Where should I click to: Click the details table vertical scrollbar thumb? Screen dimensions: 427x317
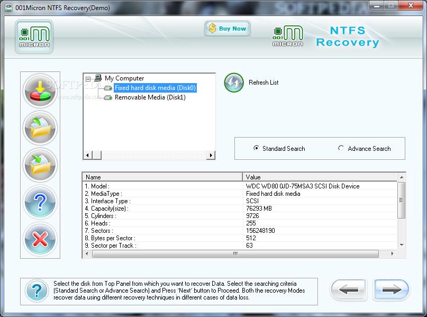[x=402, y=200]
